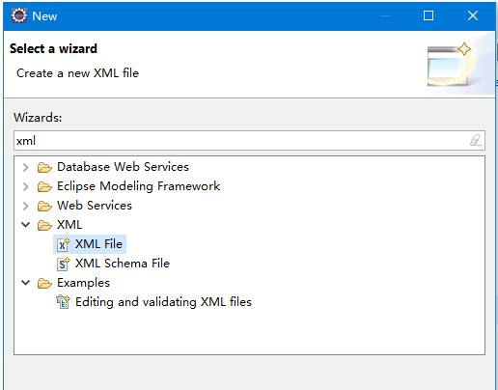Expand the Eclipse Modeling Framework node
The height and width of the screenshot is (390, 498).
[x=26, y=186]
